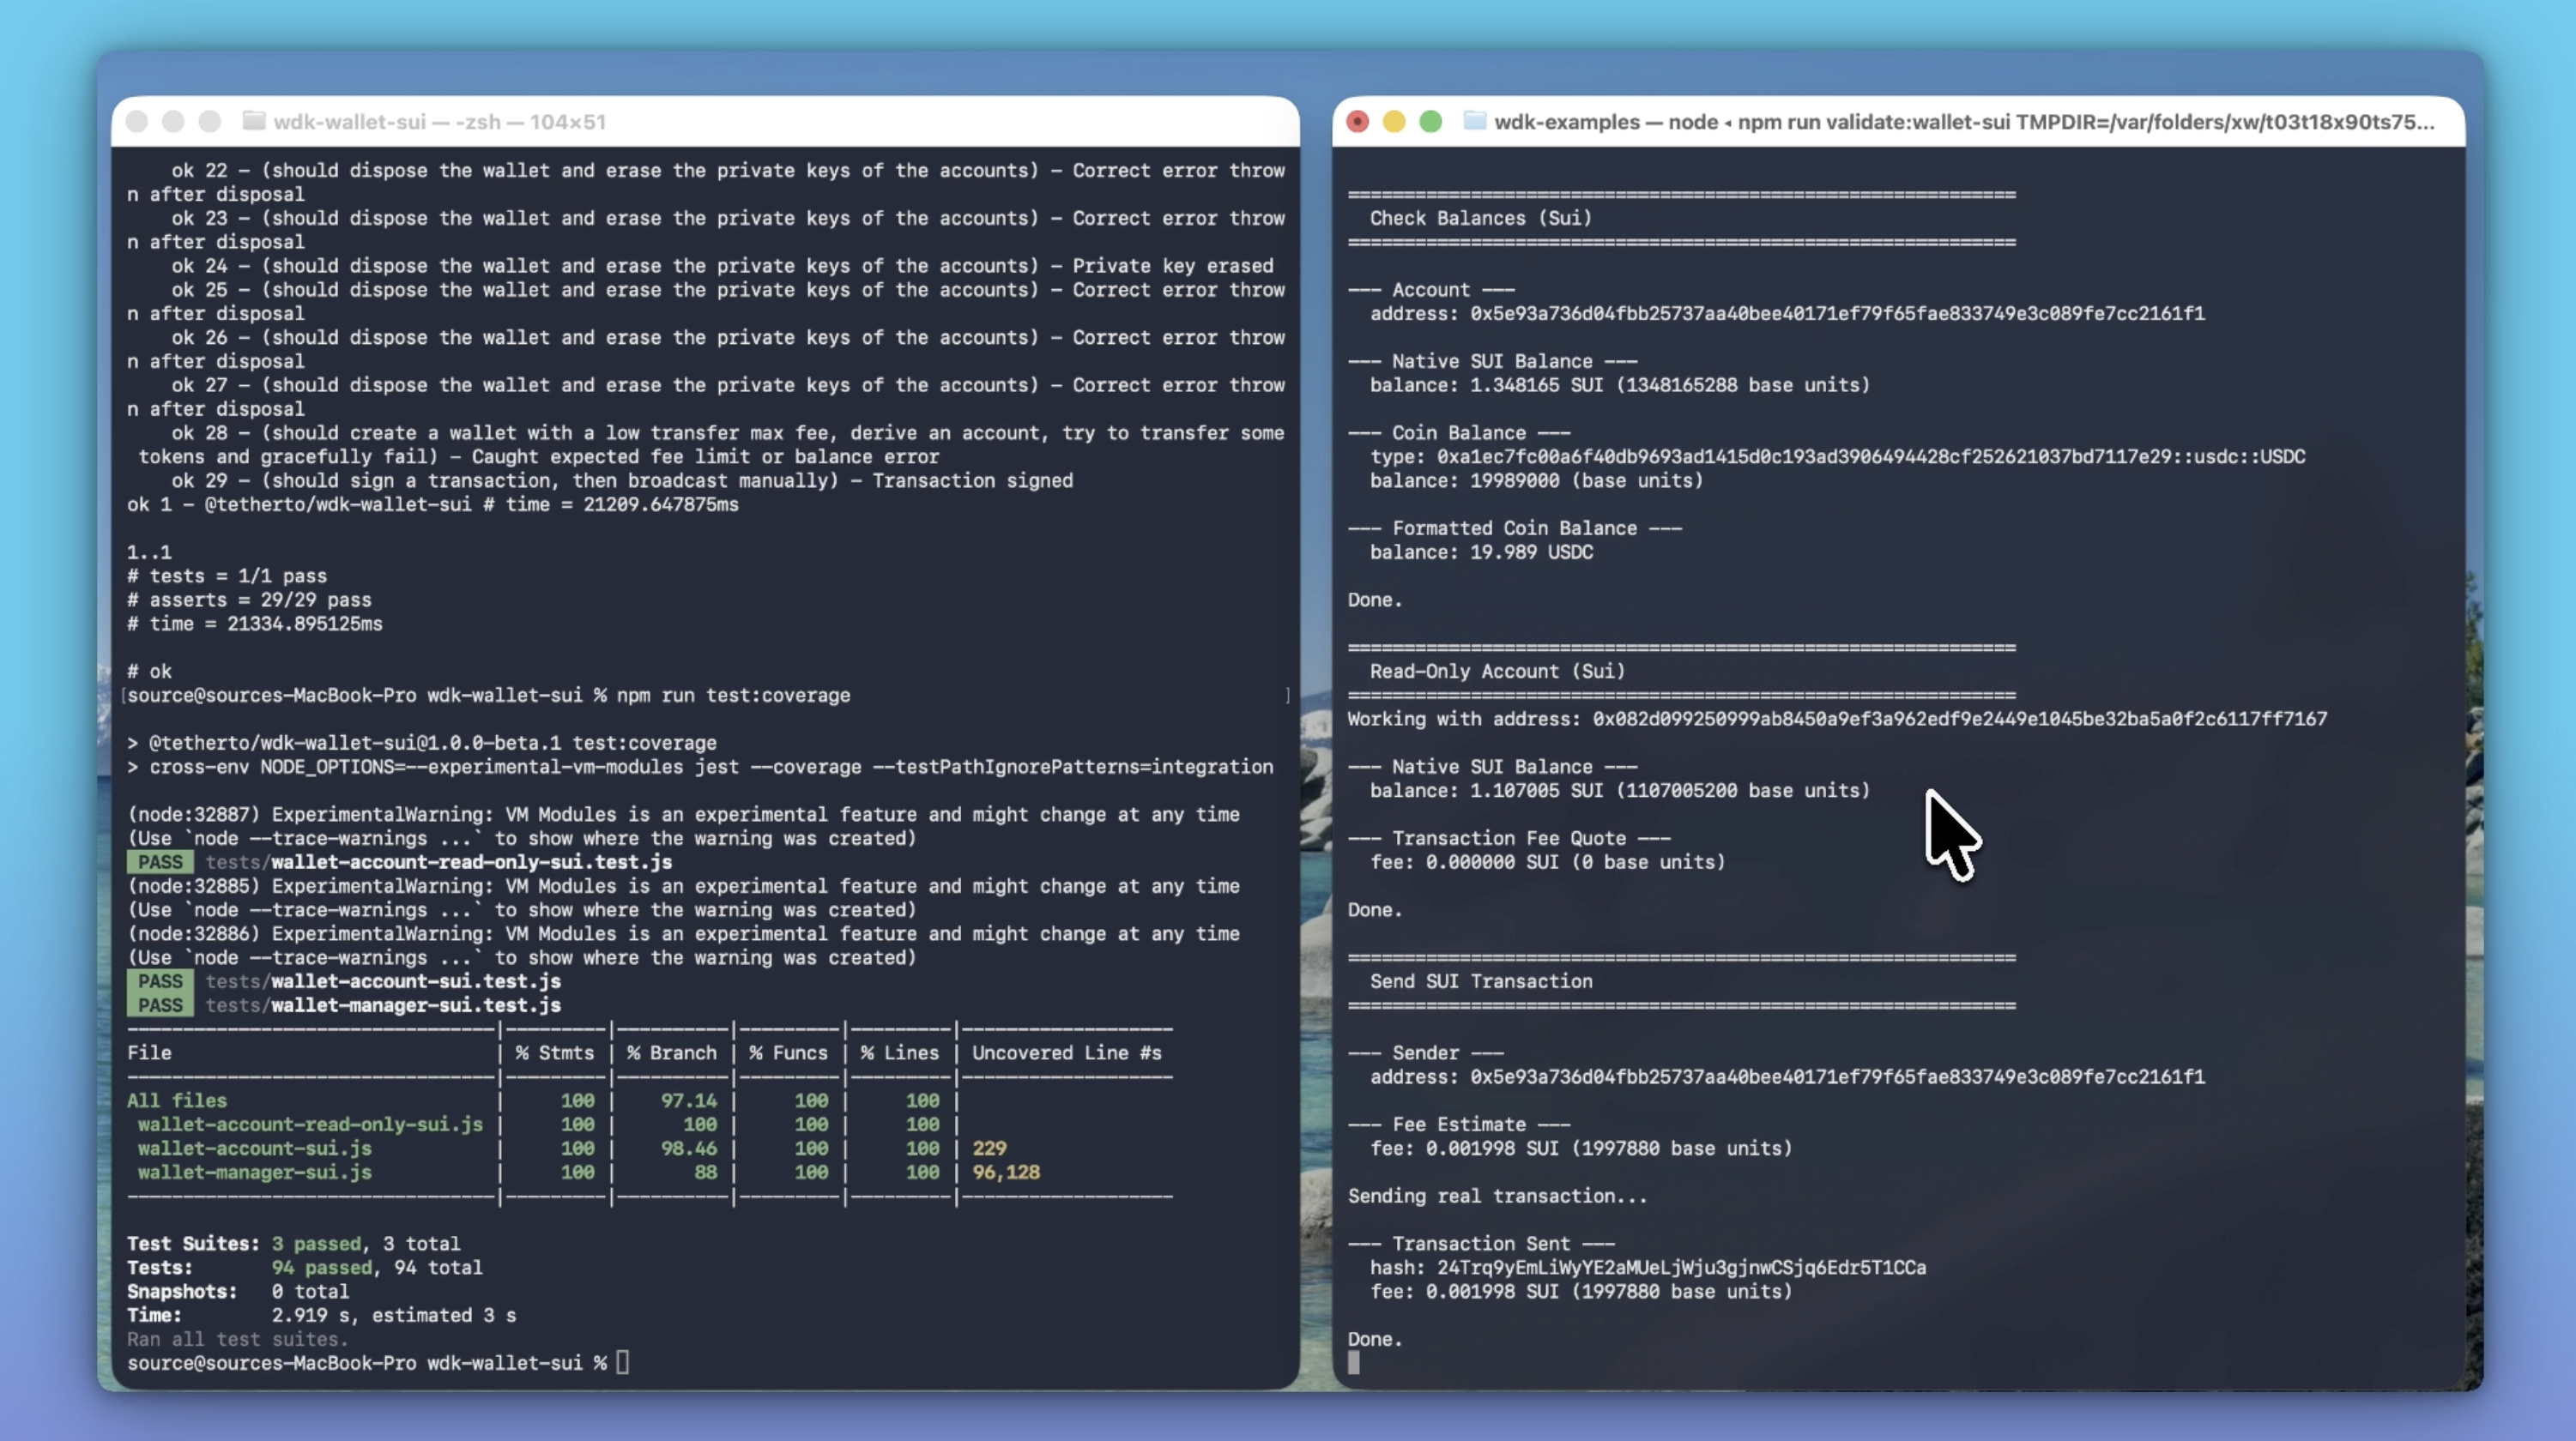Image resolution: width=2576 pixels, height=1441 pixels.
Task: Click the block cursor in right terminal
Action: [x=1353, y=1363]
